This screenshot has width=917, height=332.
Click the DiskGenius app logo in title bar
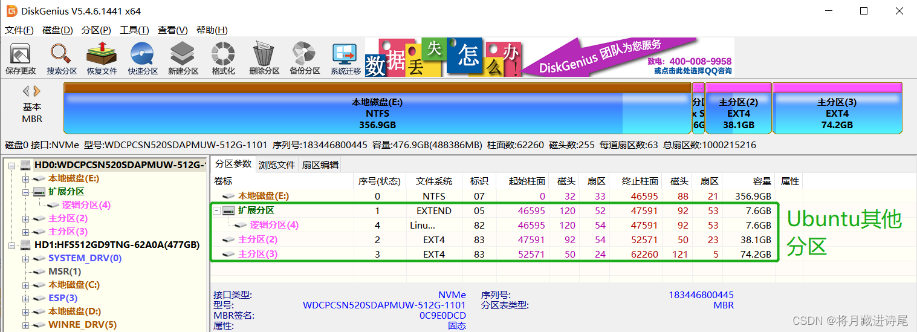pyautogui.click(x=11, y=11)
